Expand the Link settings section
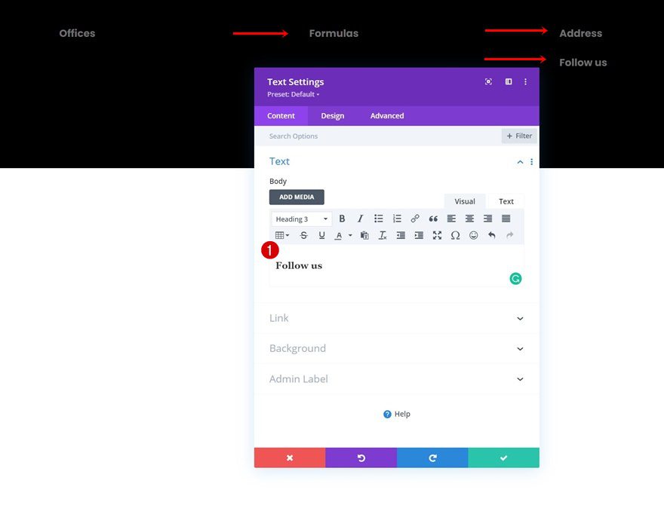664x508 pixels. (396, 318)
